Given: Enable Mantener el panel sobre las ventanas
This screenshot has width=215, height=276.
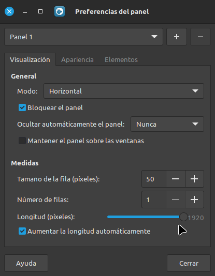Looking at the screenshot, I should (22, 141).
